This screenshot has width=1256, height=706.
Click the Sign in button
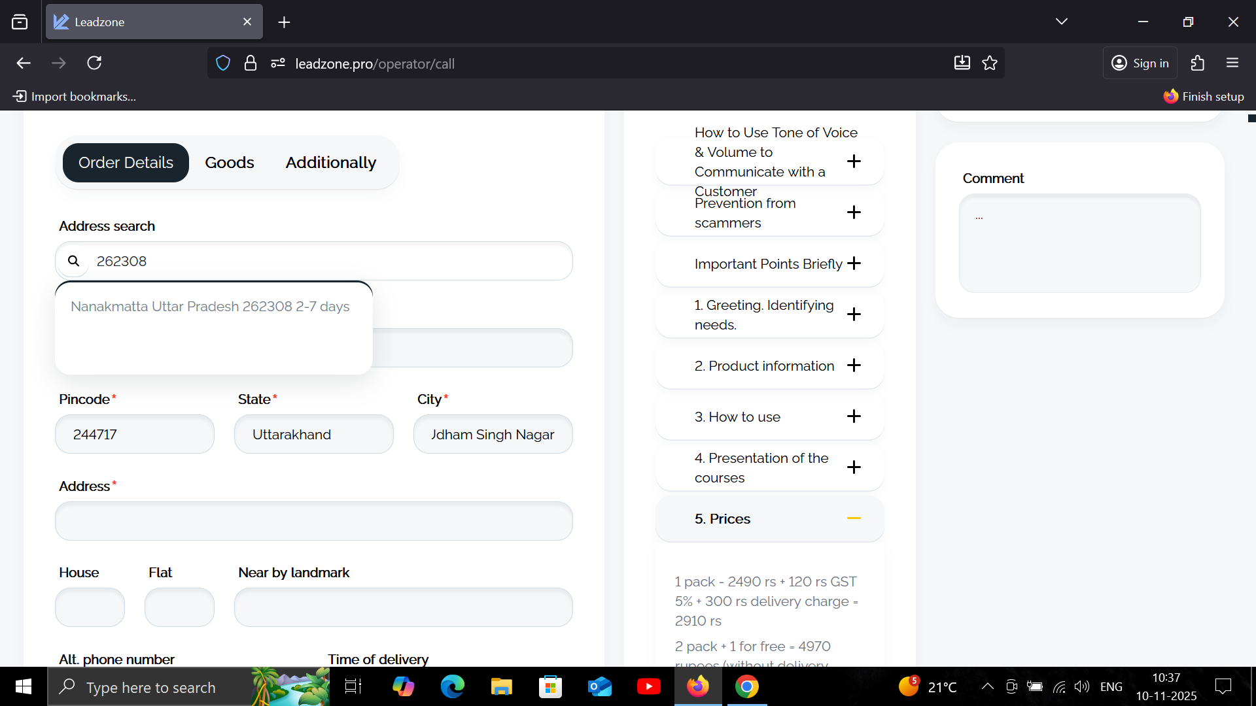coord(1140,63)
